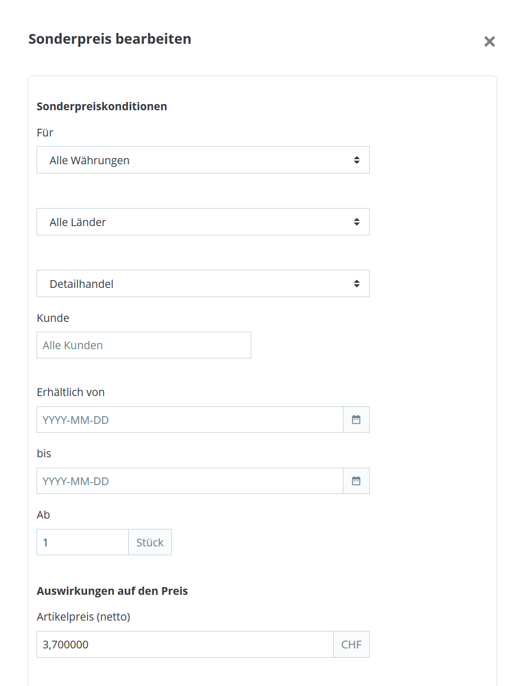Open the Detailhandel customer group dropdown
Screen dimensions: 519x686
coord(203,284)
